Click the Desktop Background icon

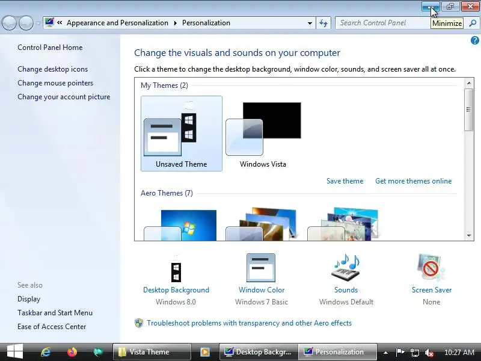[176, 269]
